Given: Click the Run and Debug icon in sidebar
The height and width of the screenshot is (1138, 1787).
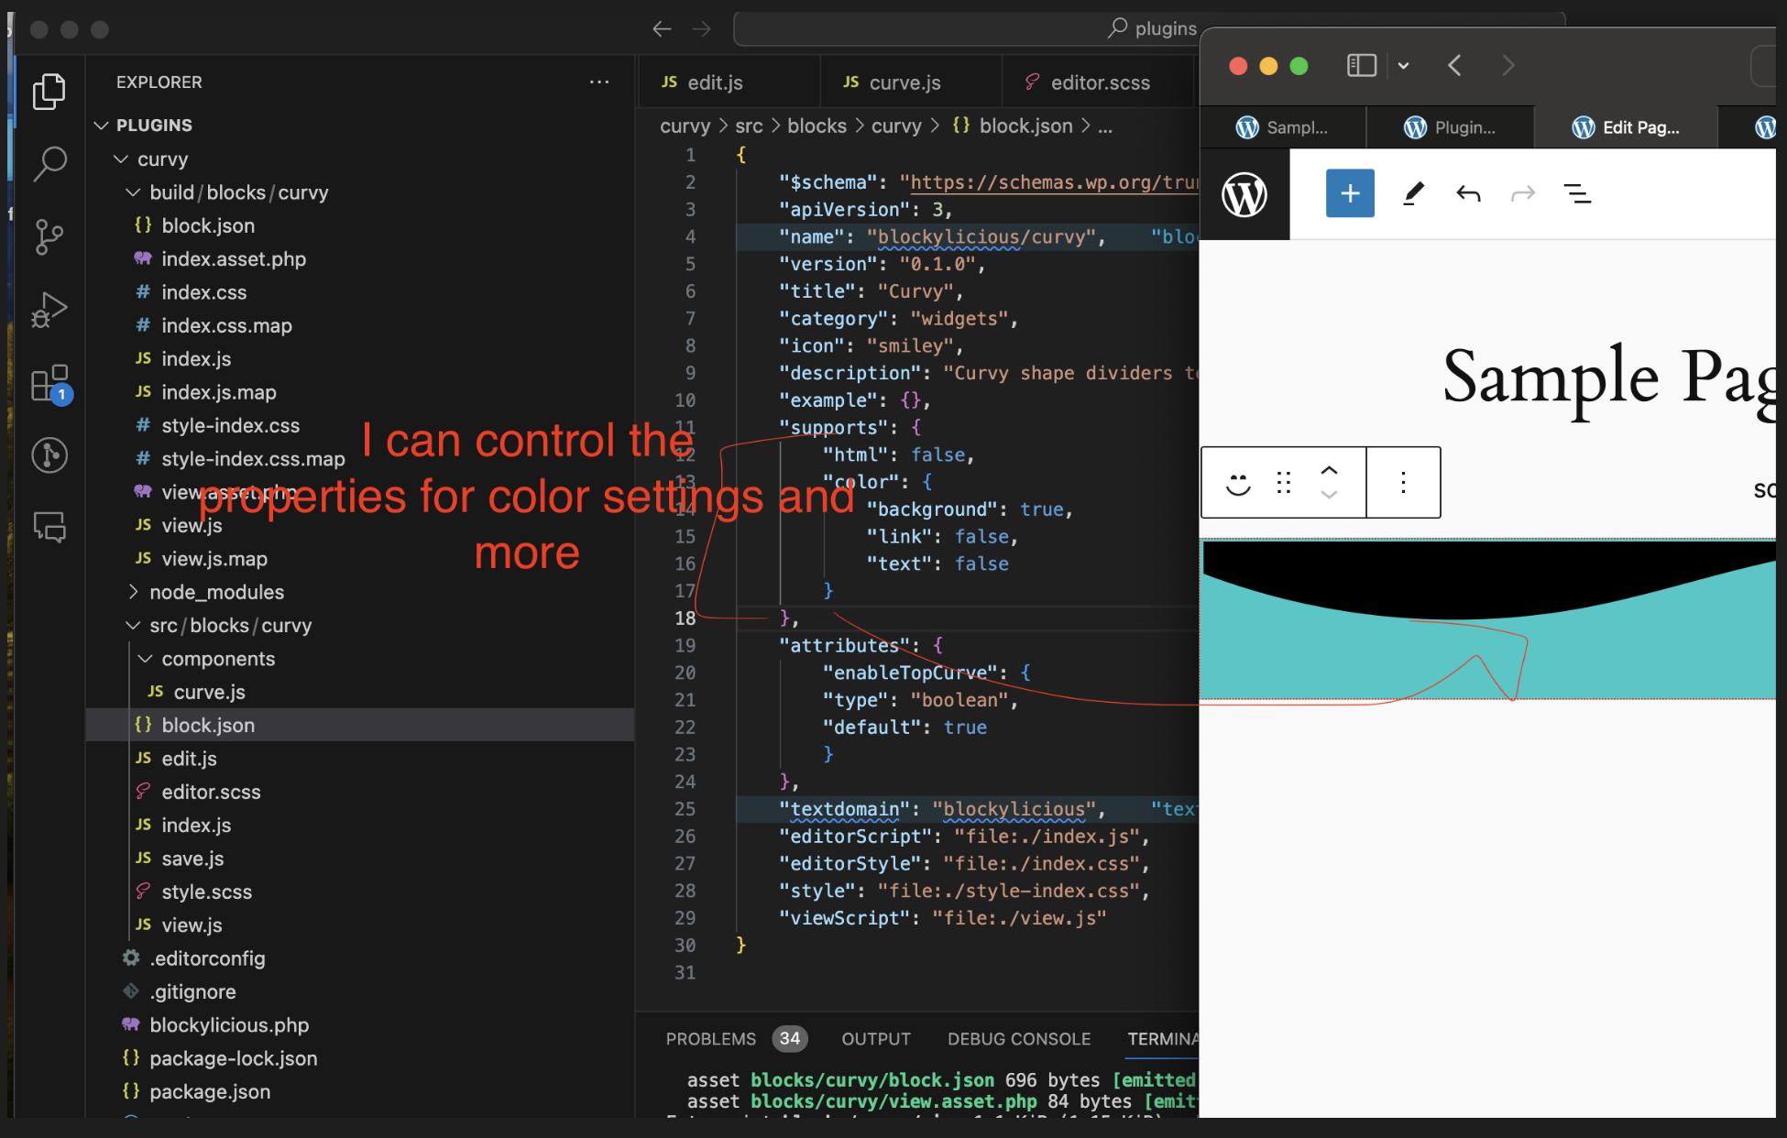Looking at the screenshot, I should pyautogui.click(x=49, y=309).
